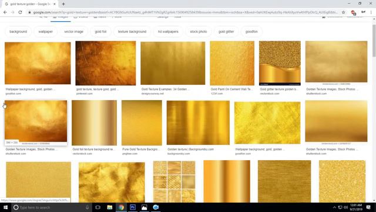View site info via the lock icon
This screenshot has height=212, width=376.
coord(29,12)
